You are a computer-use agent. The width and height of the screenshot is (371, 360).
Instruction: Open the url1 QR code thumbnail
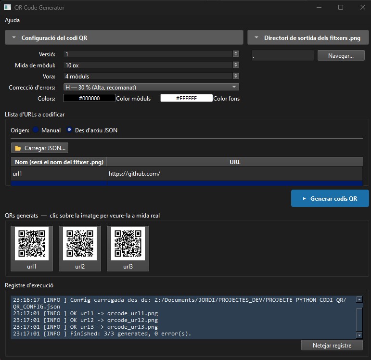coord(32,248)
